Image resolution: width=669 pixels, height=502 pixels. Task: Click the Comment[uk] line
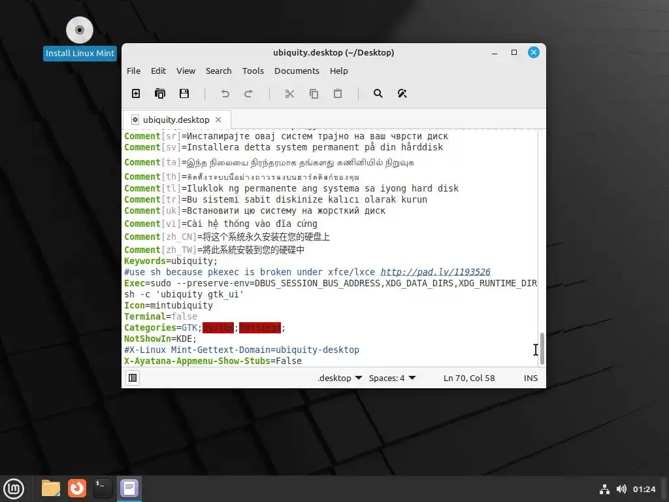[x=255, y=210]
